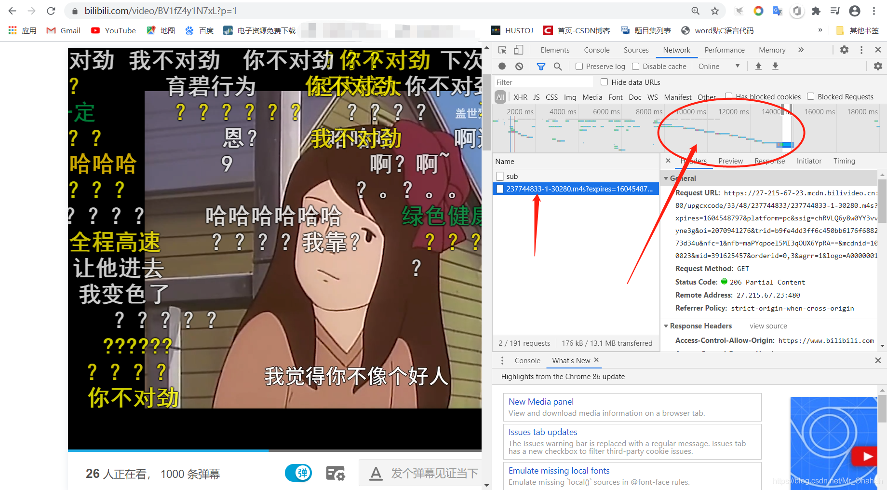Switch to the Sources tab
Screen dimensions: 887x490
[x=636, y=50]
